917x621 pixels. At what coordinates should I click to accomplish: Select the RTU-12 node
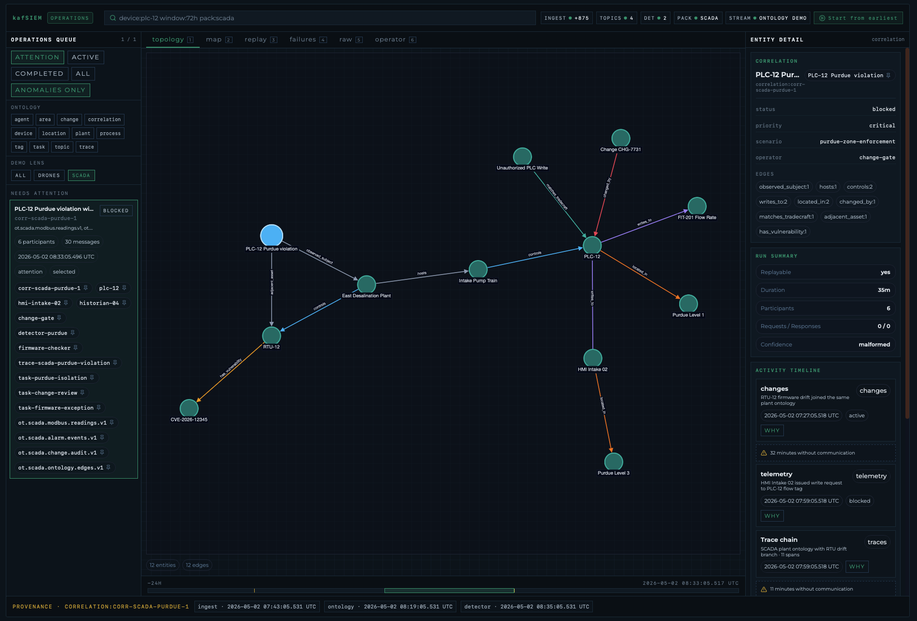click(272, 336)
